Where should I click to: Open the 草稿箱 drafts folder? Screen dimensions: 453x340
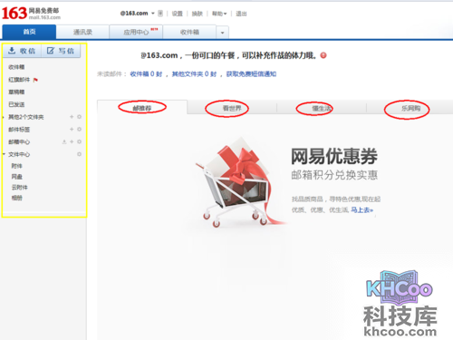16,92
